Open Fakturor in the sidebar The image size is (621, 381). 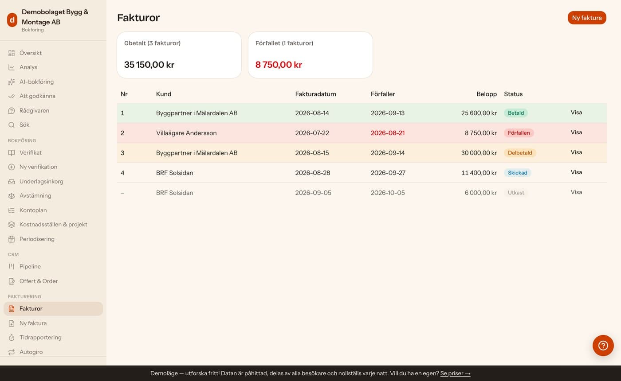point(53,309)
